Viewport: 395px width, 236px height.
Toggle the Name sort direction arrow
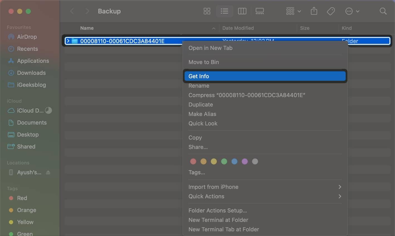[214, 28]
